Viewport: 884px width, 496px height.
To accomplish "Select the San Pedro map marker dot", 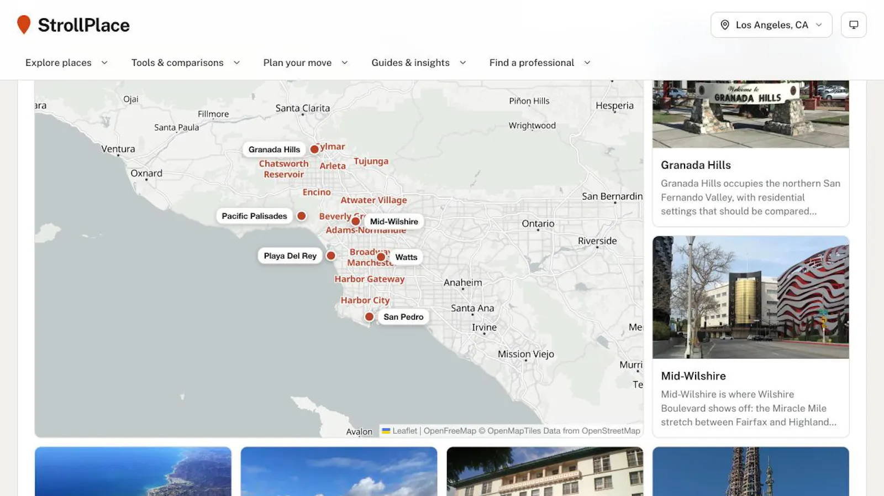I will pyautogui.click(x=370, y=317).
